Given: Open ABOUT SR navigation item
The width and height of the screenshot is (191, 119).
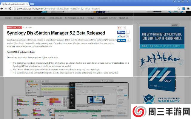Looking at the screenshot, I should click(x=123, y=18).
